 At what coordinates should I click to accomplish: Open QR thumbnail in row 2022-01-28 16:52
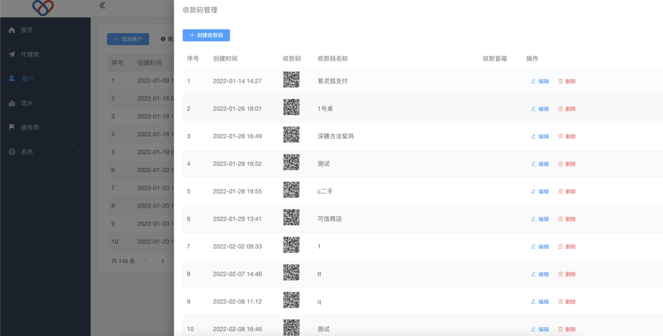(292, 162)
